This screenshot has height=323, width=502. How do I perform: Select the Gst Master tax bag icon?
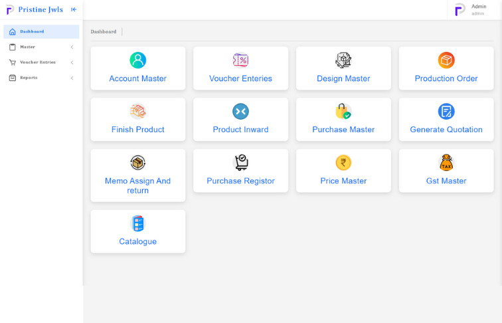[446, 162]
